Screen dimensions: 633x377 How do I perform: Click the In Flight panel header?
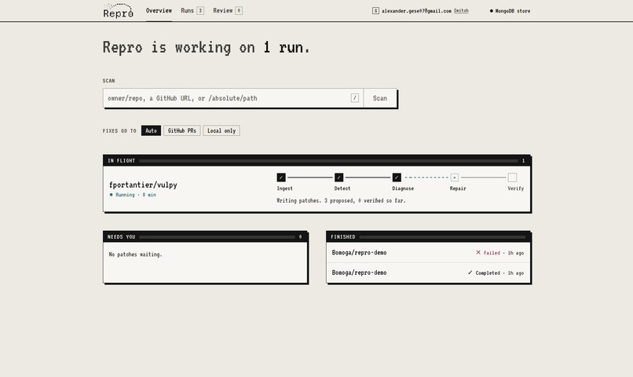317,161
